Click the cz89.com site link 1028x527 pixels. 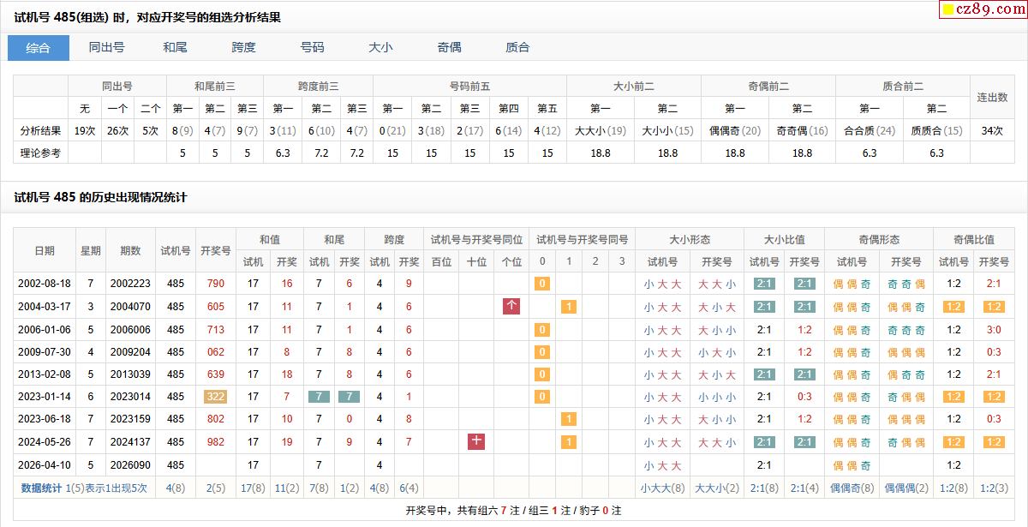[988, 10]
